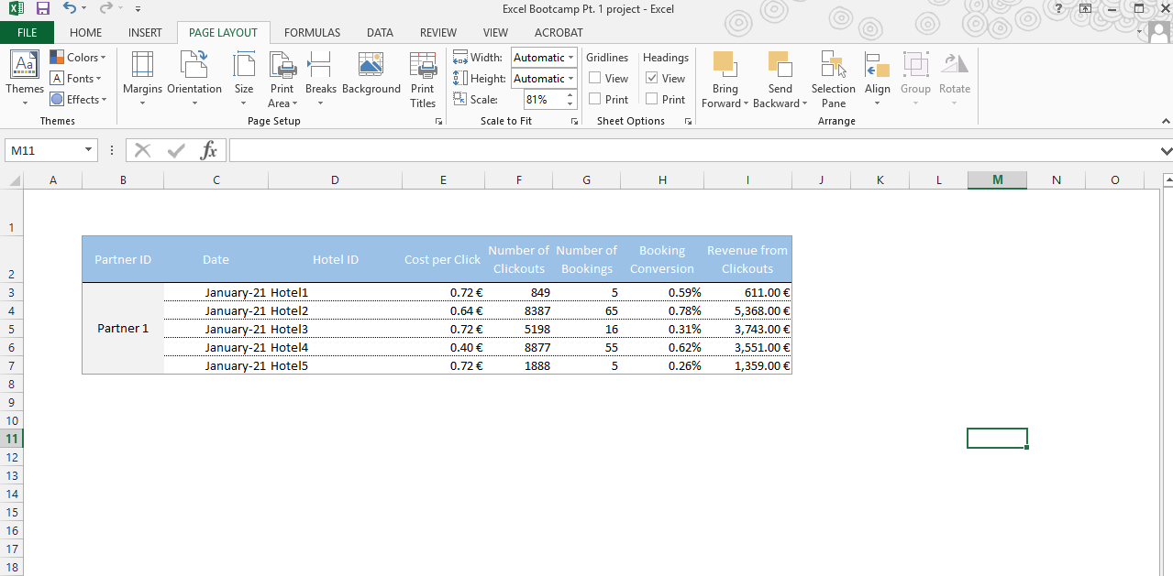The image size is (1173, 576).
Task: Click the Select All corner button
Action: point(13,180)
